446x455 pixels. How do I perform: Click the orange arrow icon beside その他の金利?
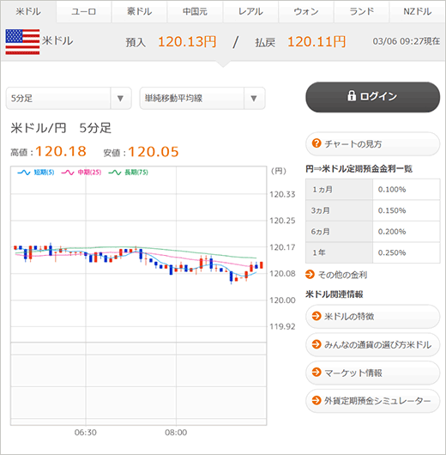pos(310,274)
